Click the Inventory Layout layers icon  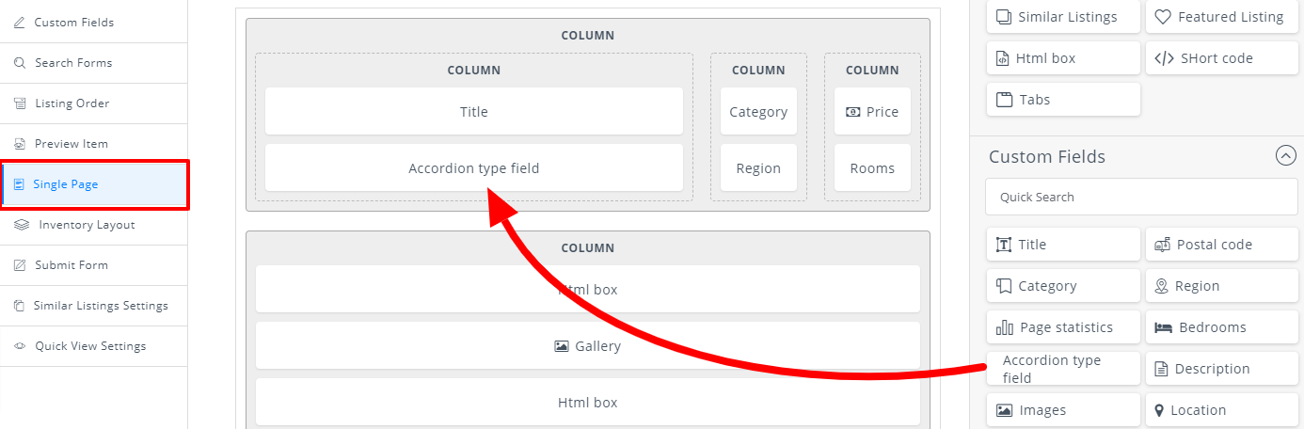point(22,225)
